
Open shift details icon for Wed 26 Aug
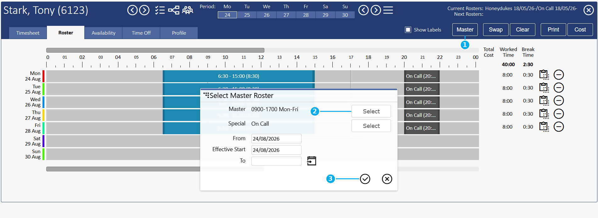[x=544, y=101]
